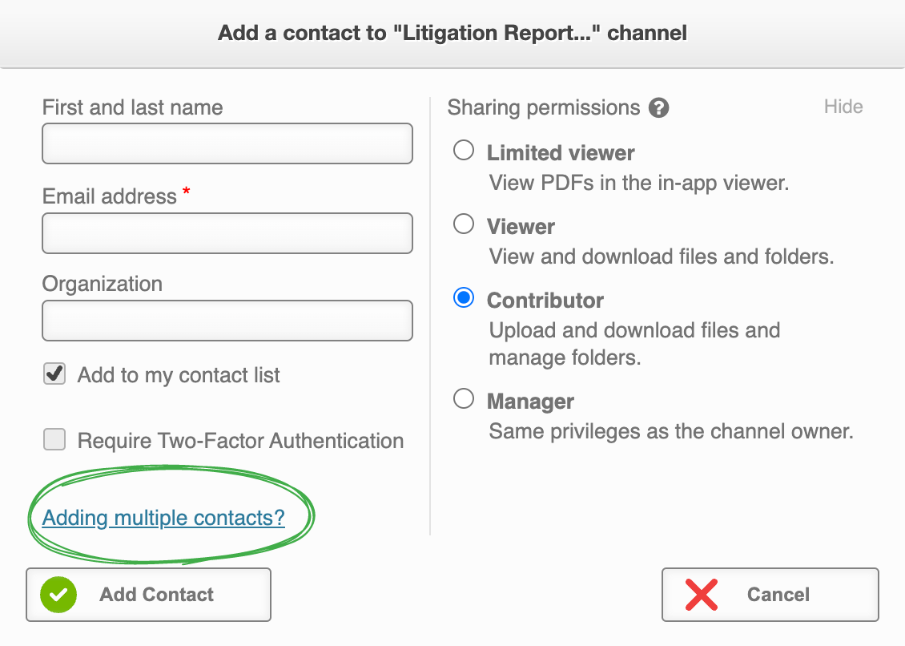Select the Viewer permission
The height and width of the screenshot is (646, 905).
pos(463,224)
